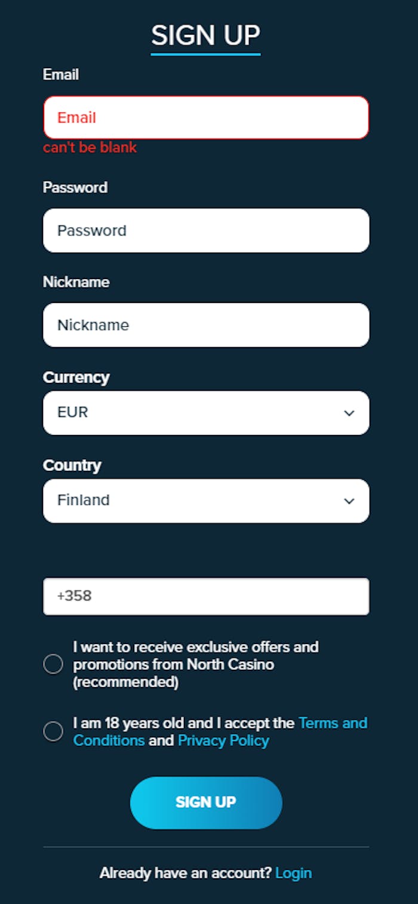The height and width of the screenshot is (904, 418).
Task: Click the "can't be blank" error message
Action: (x=90, y=148)
